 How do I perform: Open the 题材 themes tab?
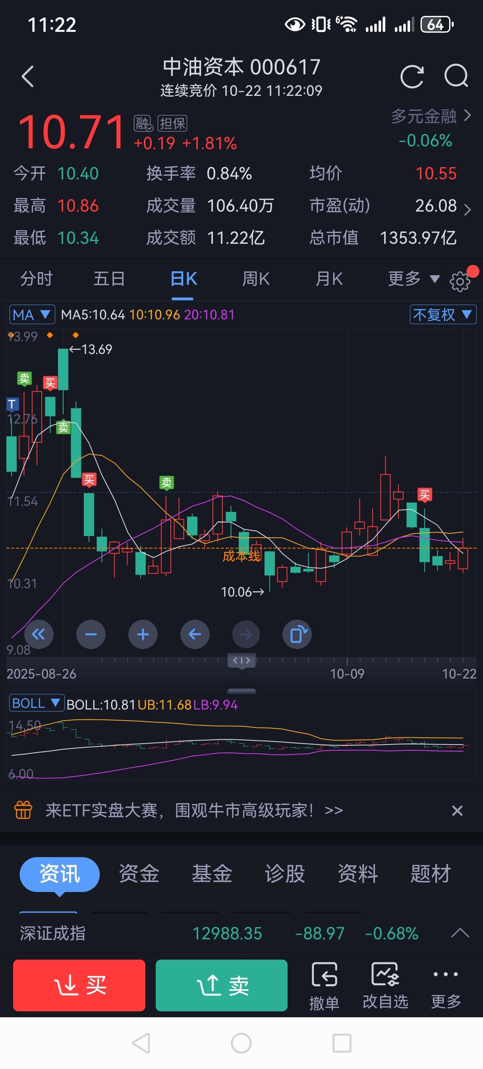[430, 874]
